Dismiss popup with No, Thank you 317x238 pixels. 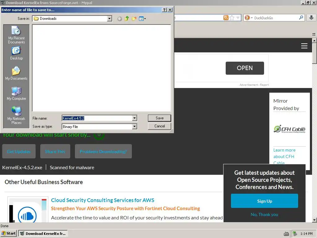(264, 214)
